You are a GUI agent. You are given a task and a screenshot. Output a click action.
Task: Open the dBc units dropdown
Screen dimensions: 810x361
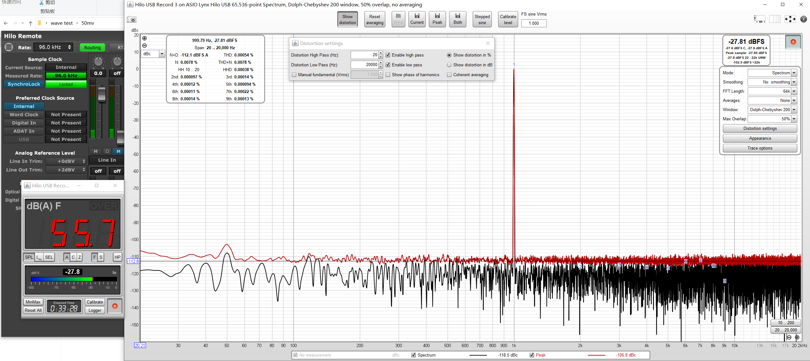point(161,54)
